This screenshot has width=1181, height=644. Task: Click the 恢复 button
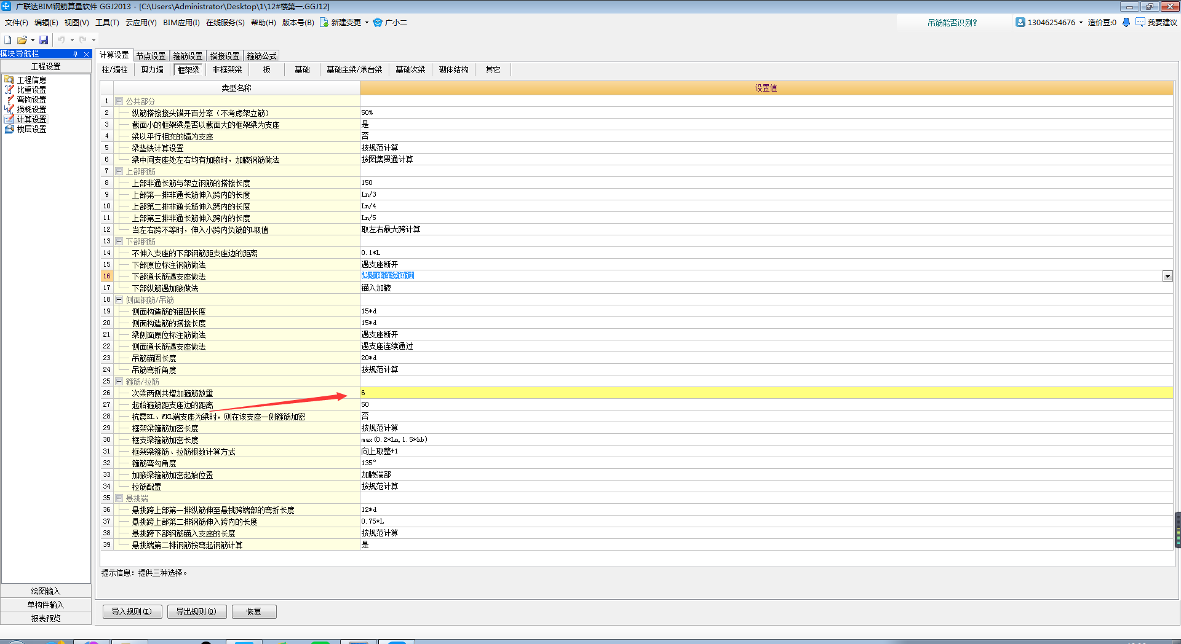pyautogui.click(x=254, y=611)
